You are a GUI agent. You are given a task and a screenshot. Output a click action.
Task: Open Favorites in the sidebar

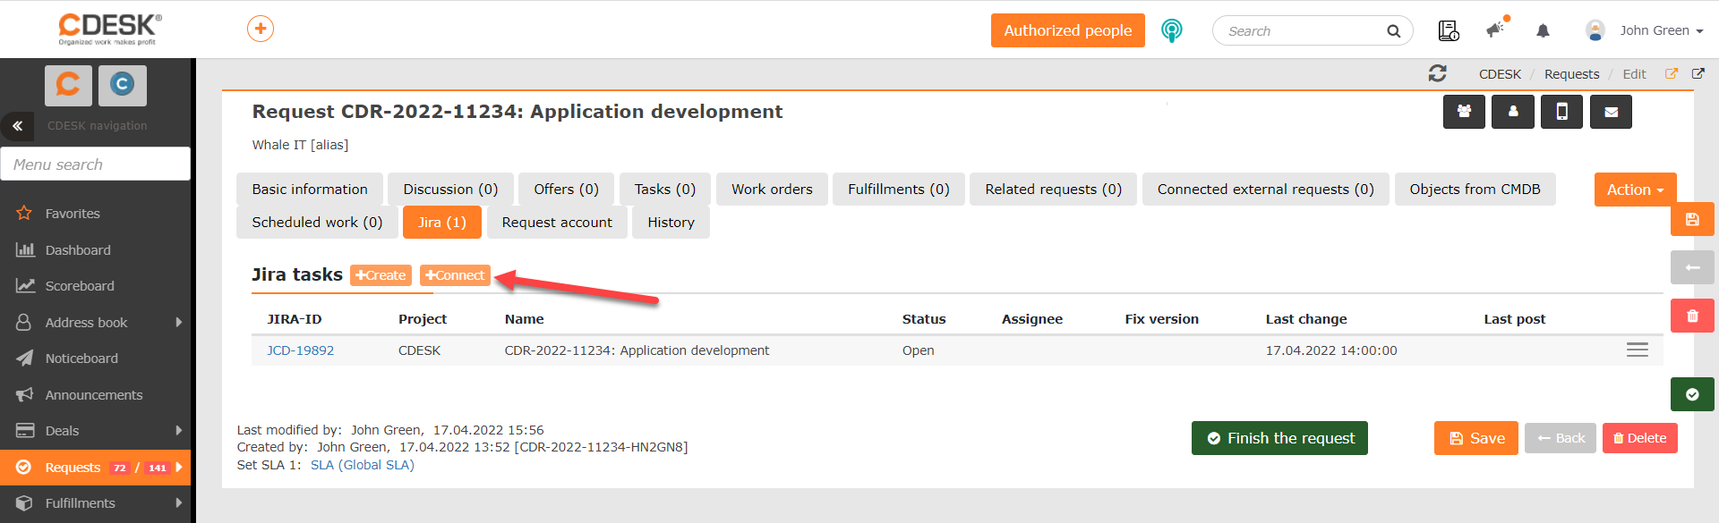point(73,214)
